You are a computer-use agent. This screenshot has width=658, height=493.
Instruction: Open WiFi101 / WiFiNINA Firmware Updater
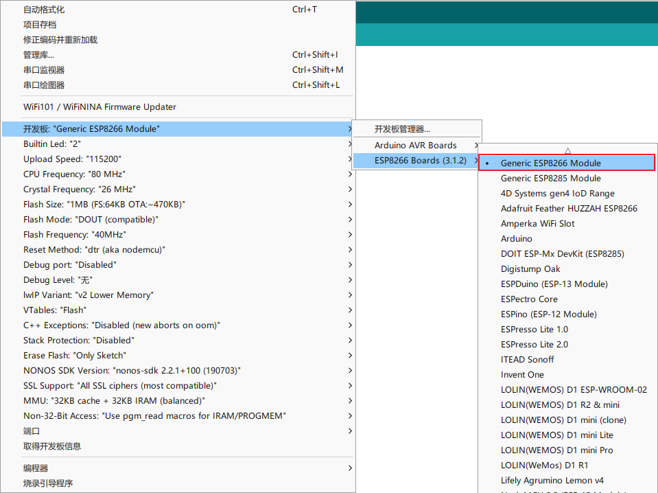[x=178, y=106]
